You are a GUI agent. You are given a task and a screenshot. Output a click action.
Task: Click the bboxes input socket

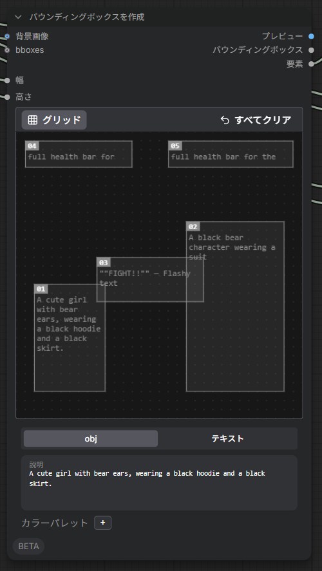coord(6,50)
